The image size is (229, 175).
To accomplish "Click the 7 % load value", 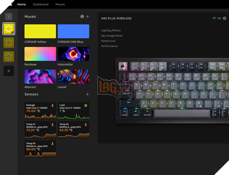I will point(62,111).
